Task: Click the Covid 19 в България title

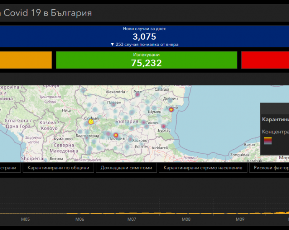Action: pyautogui.click(x=48, y=13)
